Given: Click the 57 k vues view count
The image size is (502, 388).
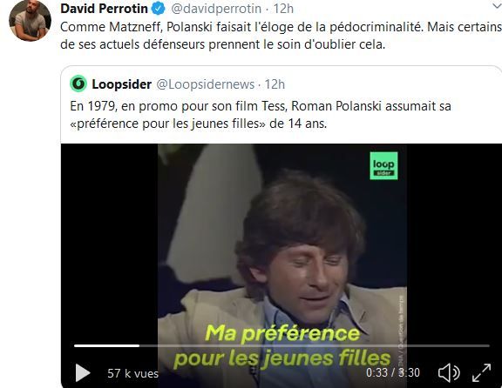Looking at the screenshot, I should click(x=132, y=373).
